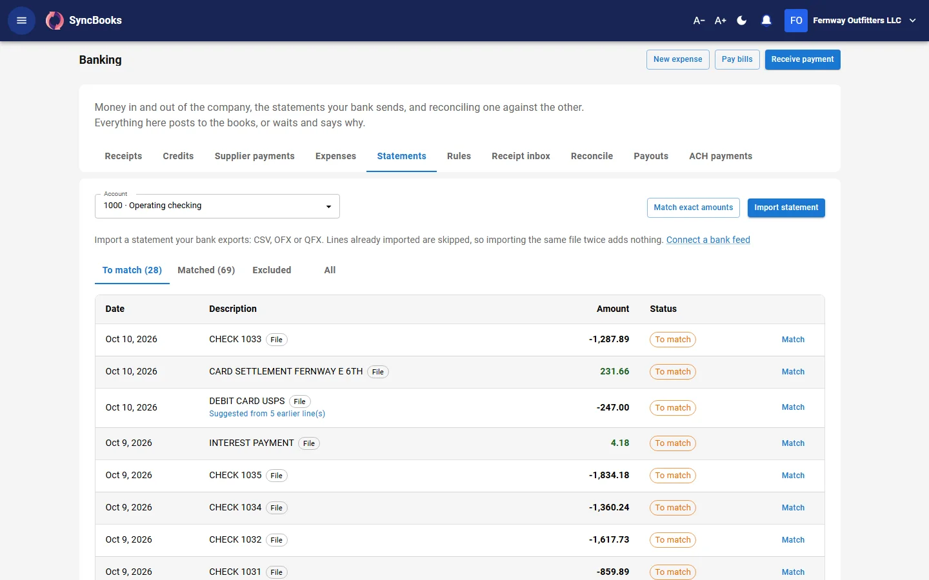Open notifications bell

tap(766, 21)
